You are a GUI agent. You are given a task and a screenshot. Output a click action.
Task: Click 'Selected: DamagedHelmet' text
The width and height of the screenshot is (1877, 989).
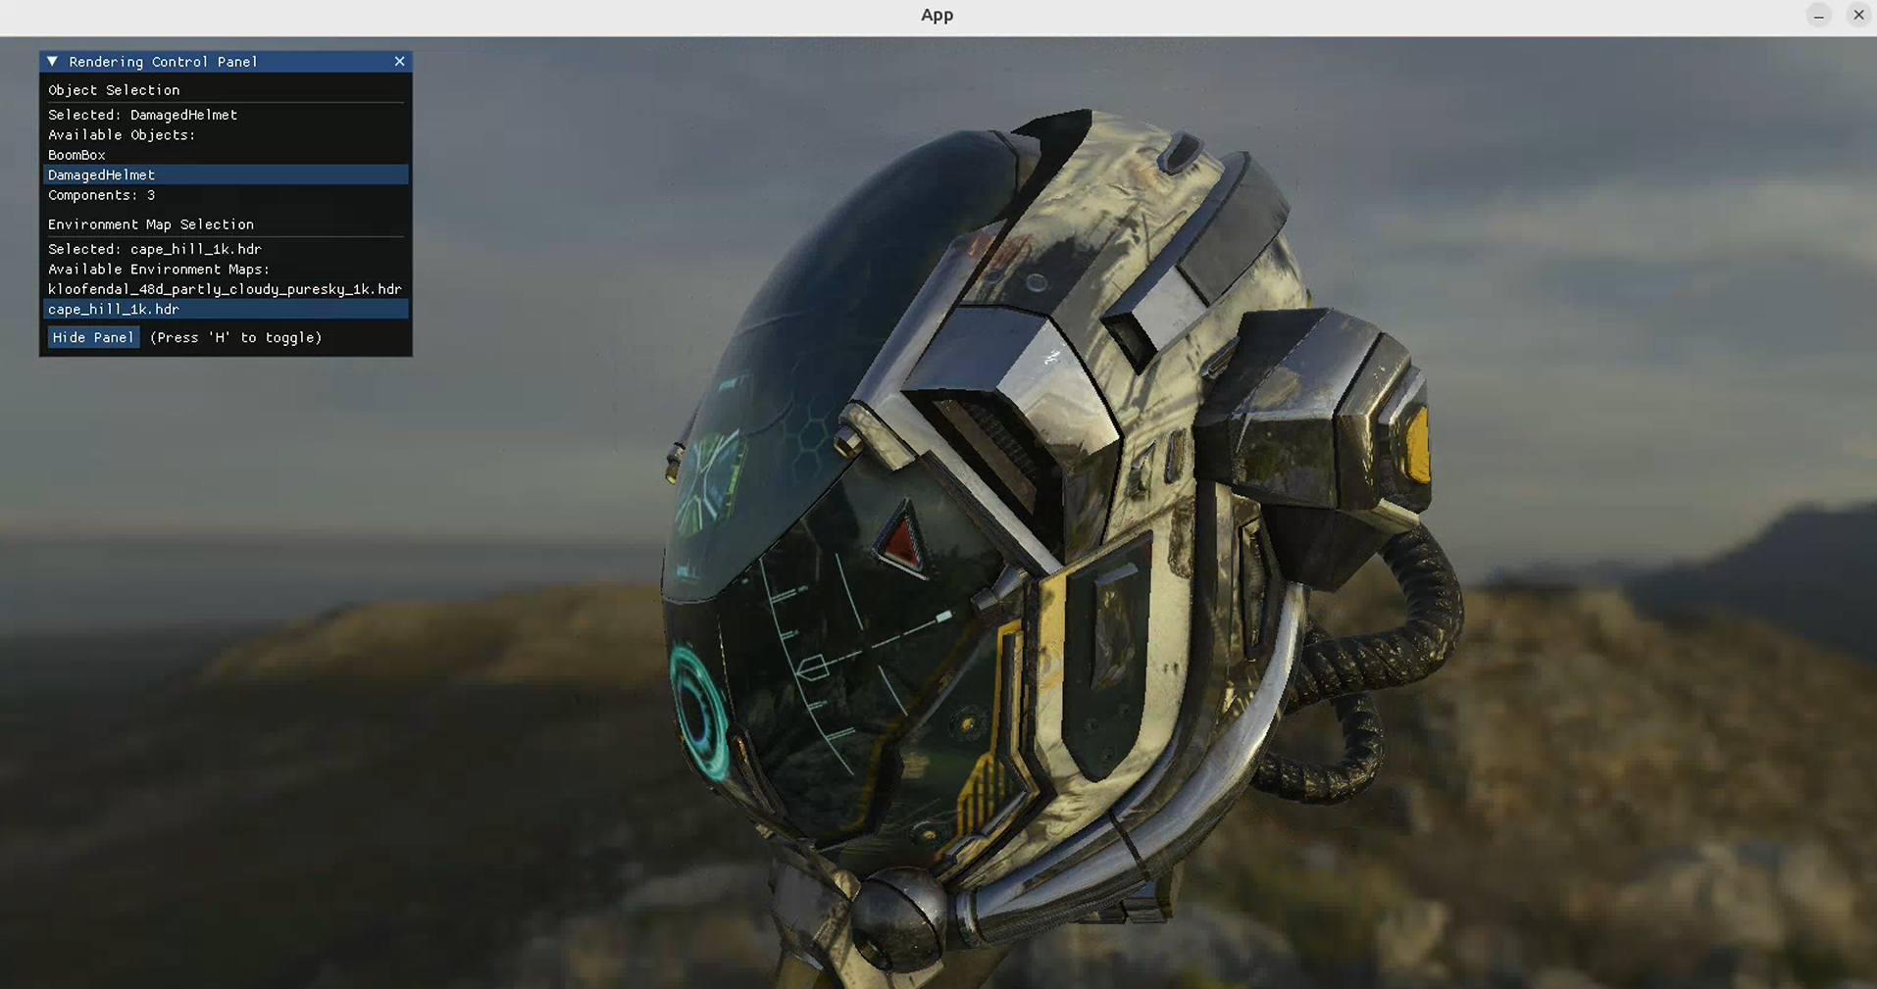143,115
